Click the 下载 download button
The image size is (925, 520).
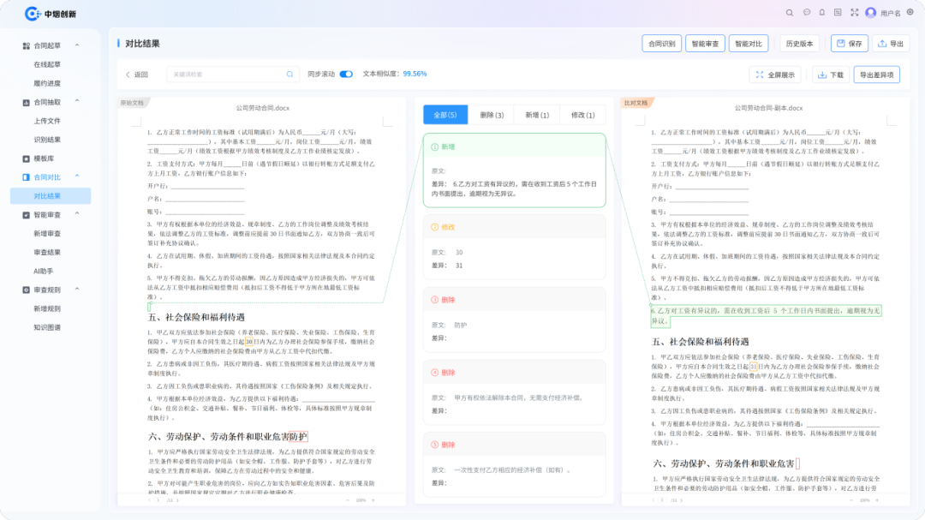831,75
